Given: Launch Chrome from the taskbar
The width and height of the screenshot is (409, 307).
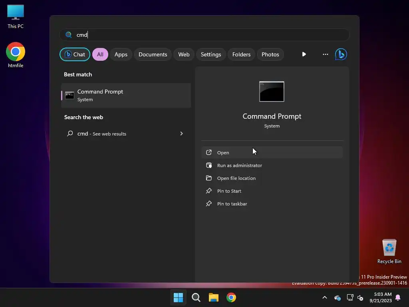Looking at the screenshot, I should click(x=231, y=297).
